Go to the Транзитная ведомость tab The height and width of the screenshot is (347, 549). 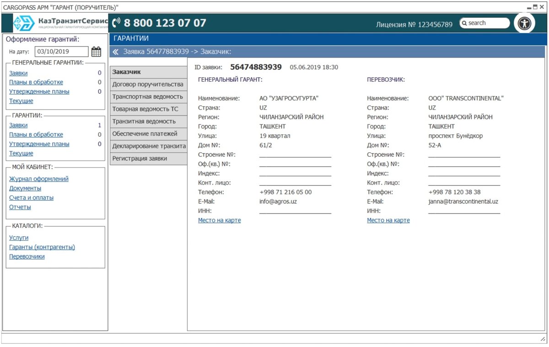coord(149,122)
